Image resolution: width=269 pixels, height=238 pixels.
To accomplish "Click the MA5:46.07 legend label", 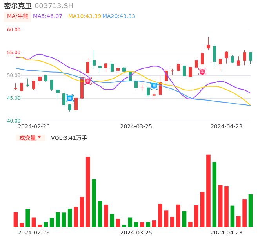I will click(47, 16).
